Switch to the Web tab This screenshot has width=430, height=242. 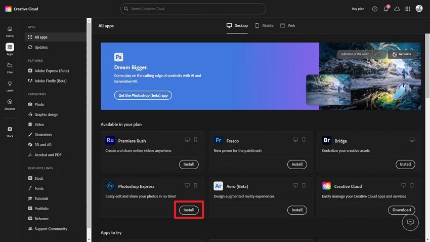click(288, 25)
